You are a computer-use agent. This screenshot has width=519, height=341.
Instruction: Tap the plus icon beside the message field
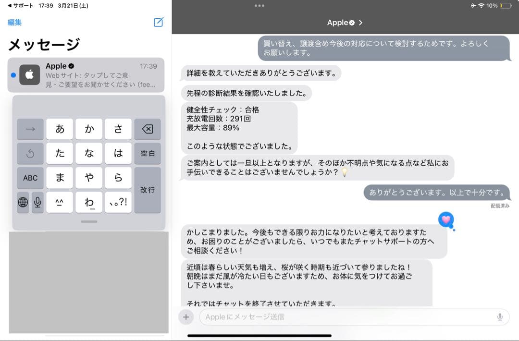coord(187,317)
